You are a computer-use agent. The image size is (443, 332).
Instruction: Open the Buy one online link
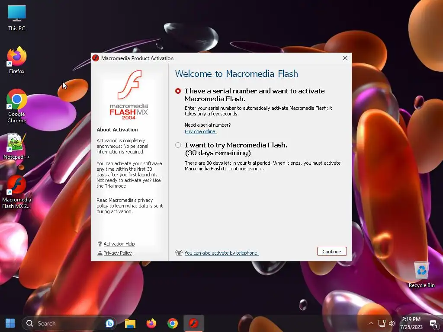(201, 131)
